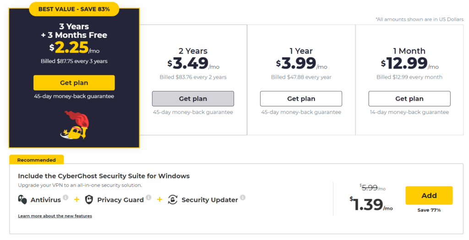Screen dimensions: 469x240
Task: Click the Antivirus shield icon
Action: point(22,199)
